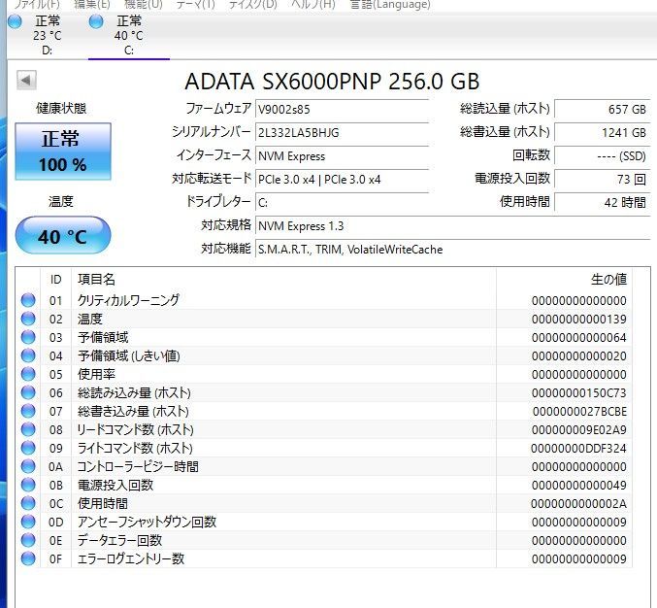The height and width of the screenshot is (608, 657).
Task: Click status orb for attribute 0A コントローラービジー時間
Action: coord(28,466)
